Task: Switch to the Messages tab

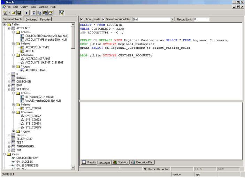Action: pyautogui.click(x=104, y=163)
